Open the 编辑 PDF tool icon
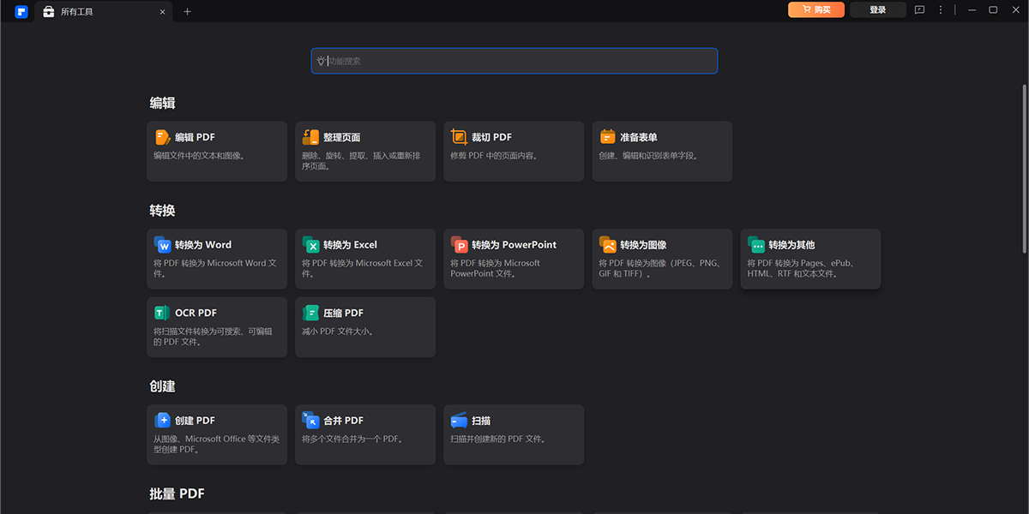Image resolution: width=1029 pixels, height=514 pixels. 163,137
